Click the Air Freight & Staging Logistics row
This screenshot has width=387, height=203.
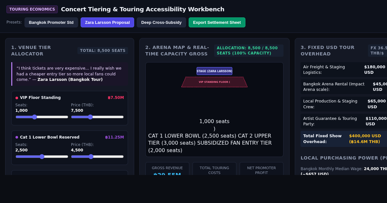click(x=344, y=70)
